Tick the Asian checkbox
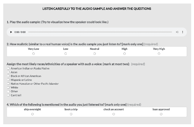This screenshot has height=127, width=194. tap(8, 72)
